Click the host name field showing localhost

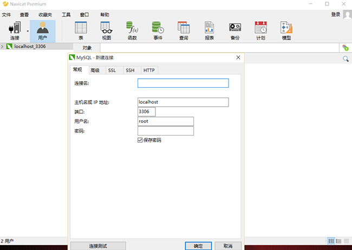click(183, 102)
